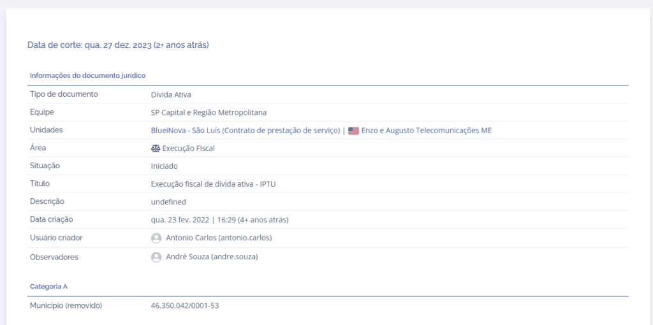The image size is (653, 325).
Task: Click the value '46.350.042/0001-53'
Action: 185,306
